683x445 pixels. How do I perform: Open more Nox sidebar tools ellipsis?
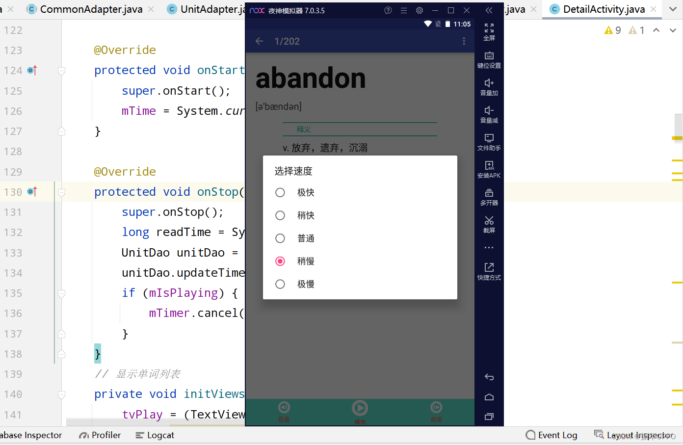tap(489, 248)
